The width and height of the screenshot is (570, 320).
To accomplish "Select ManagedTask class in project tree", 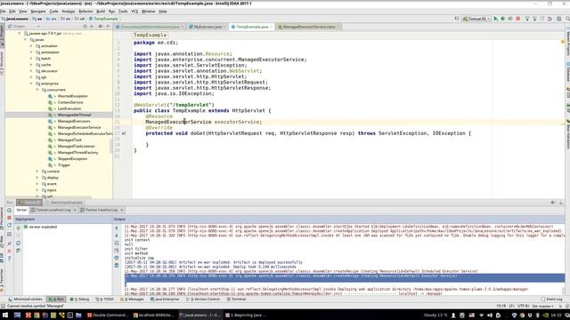I will 69,140.
